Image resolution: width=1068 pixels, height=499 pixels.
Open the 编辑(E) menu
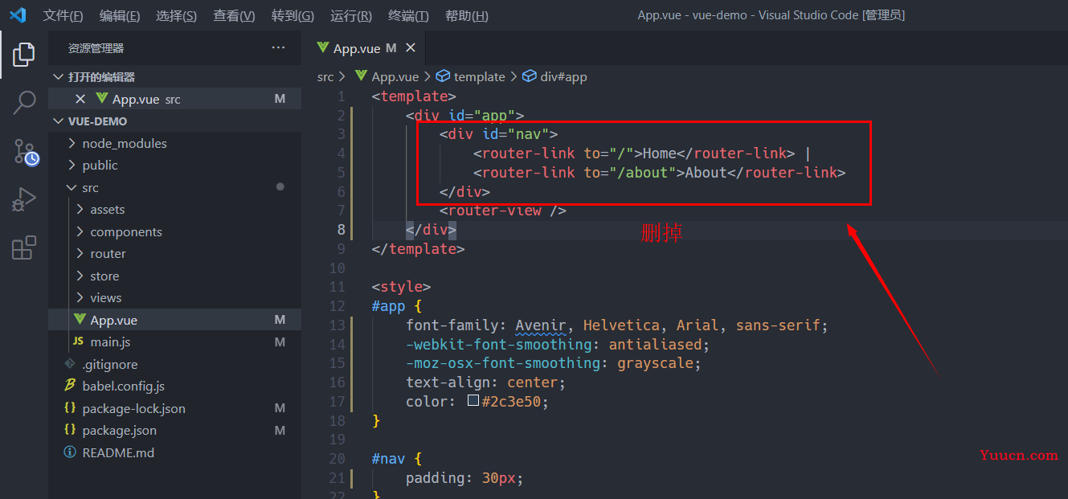pyautogui.click(x=120, y=15)
